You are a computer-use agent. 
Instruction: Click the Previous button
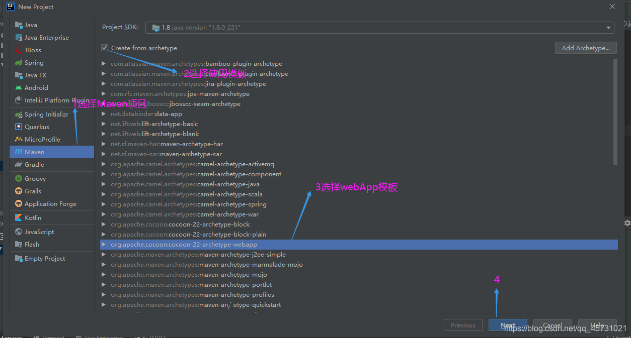point(463,325)
